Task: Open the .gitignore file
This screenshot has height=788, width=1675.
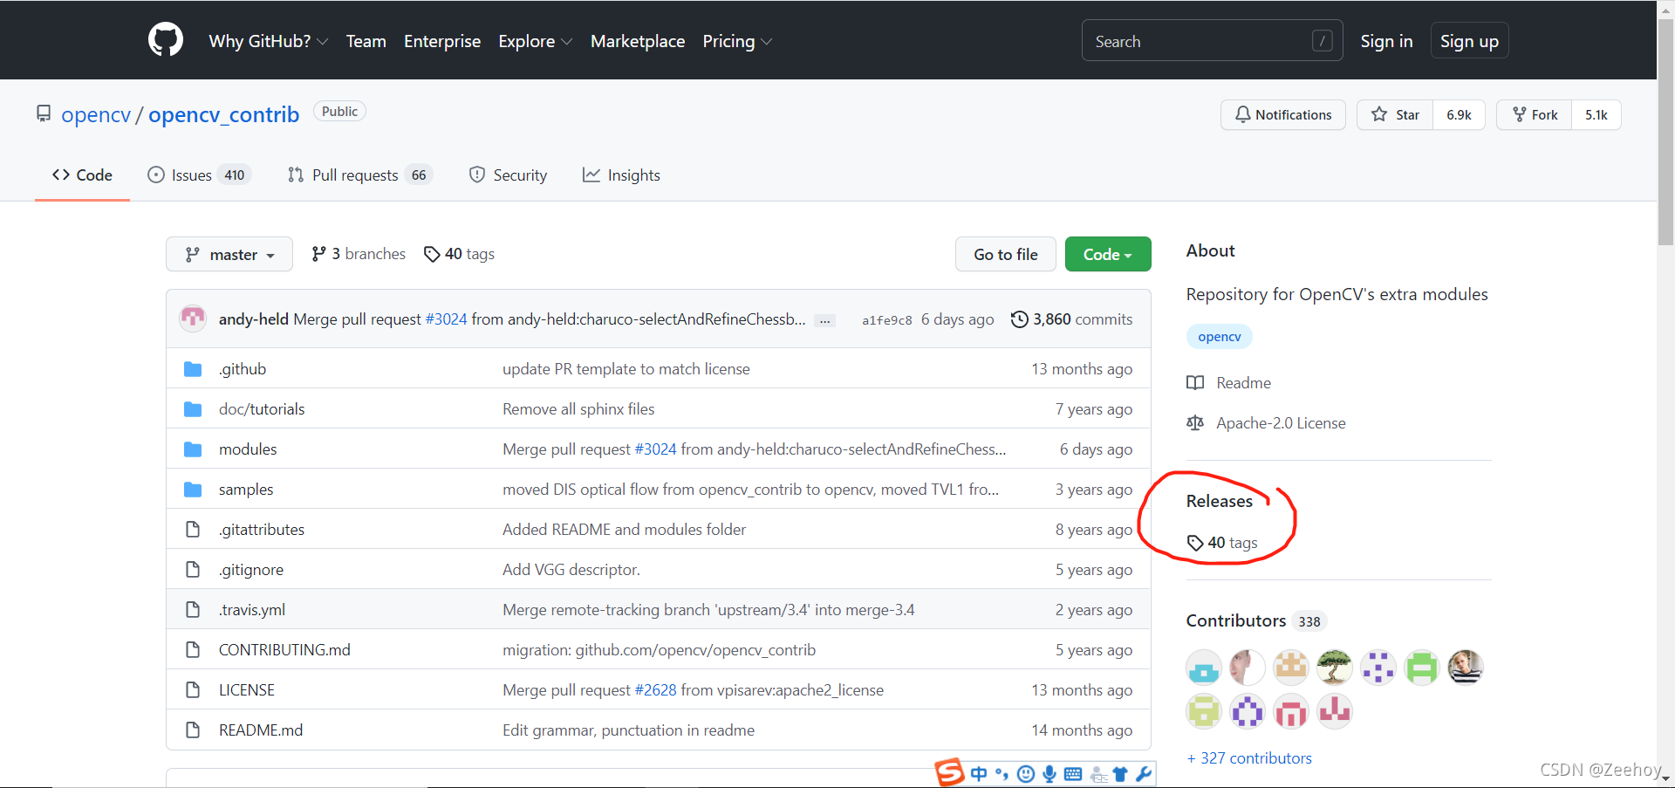Action: coord(251,570)
